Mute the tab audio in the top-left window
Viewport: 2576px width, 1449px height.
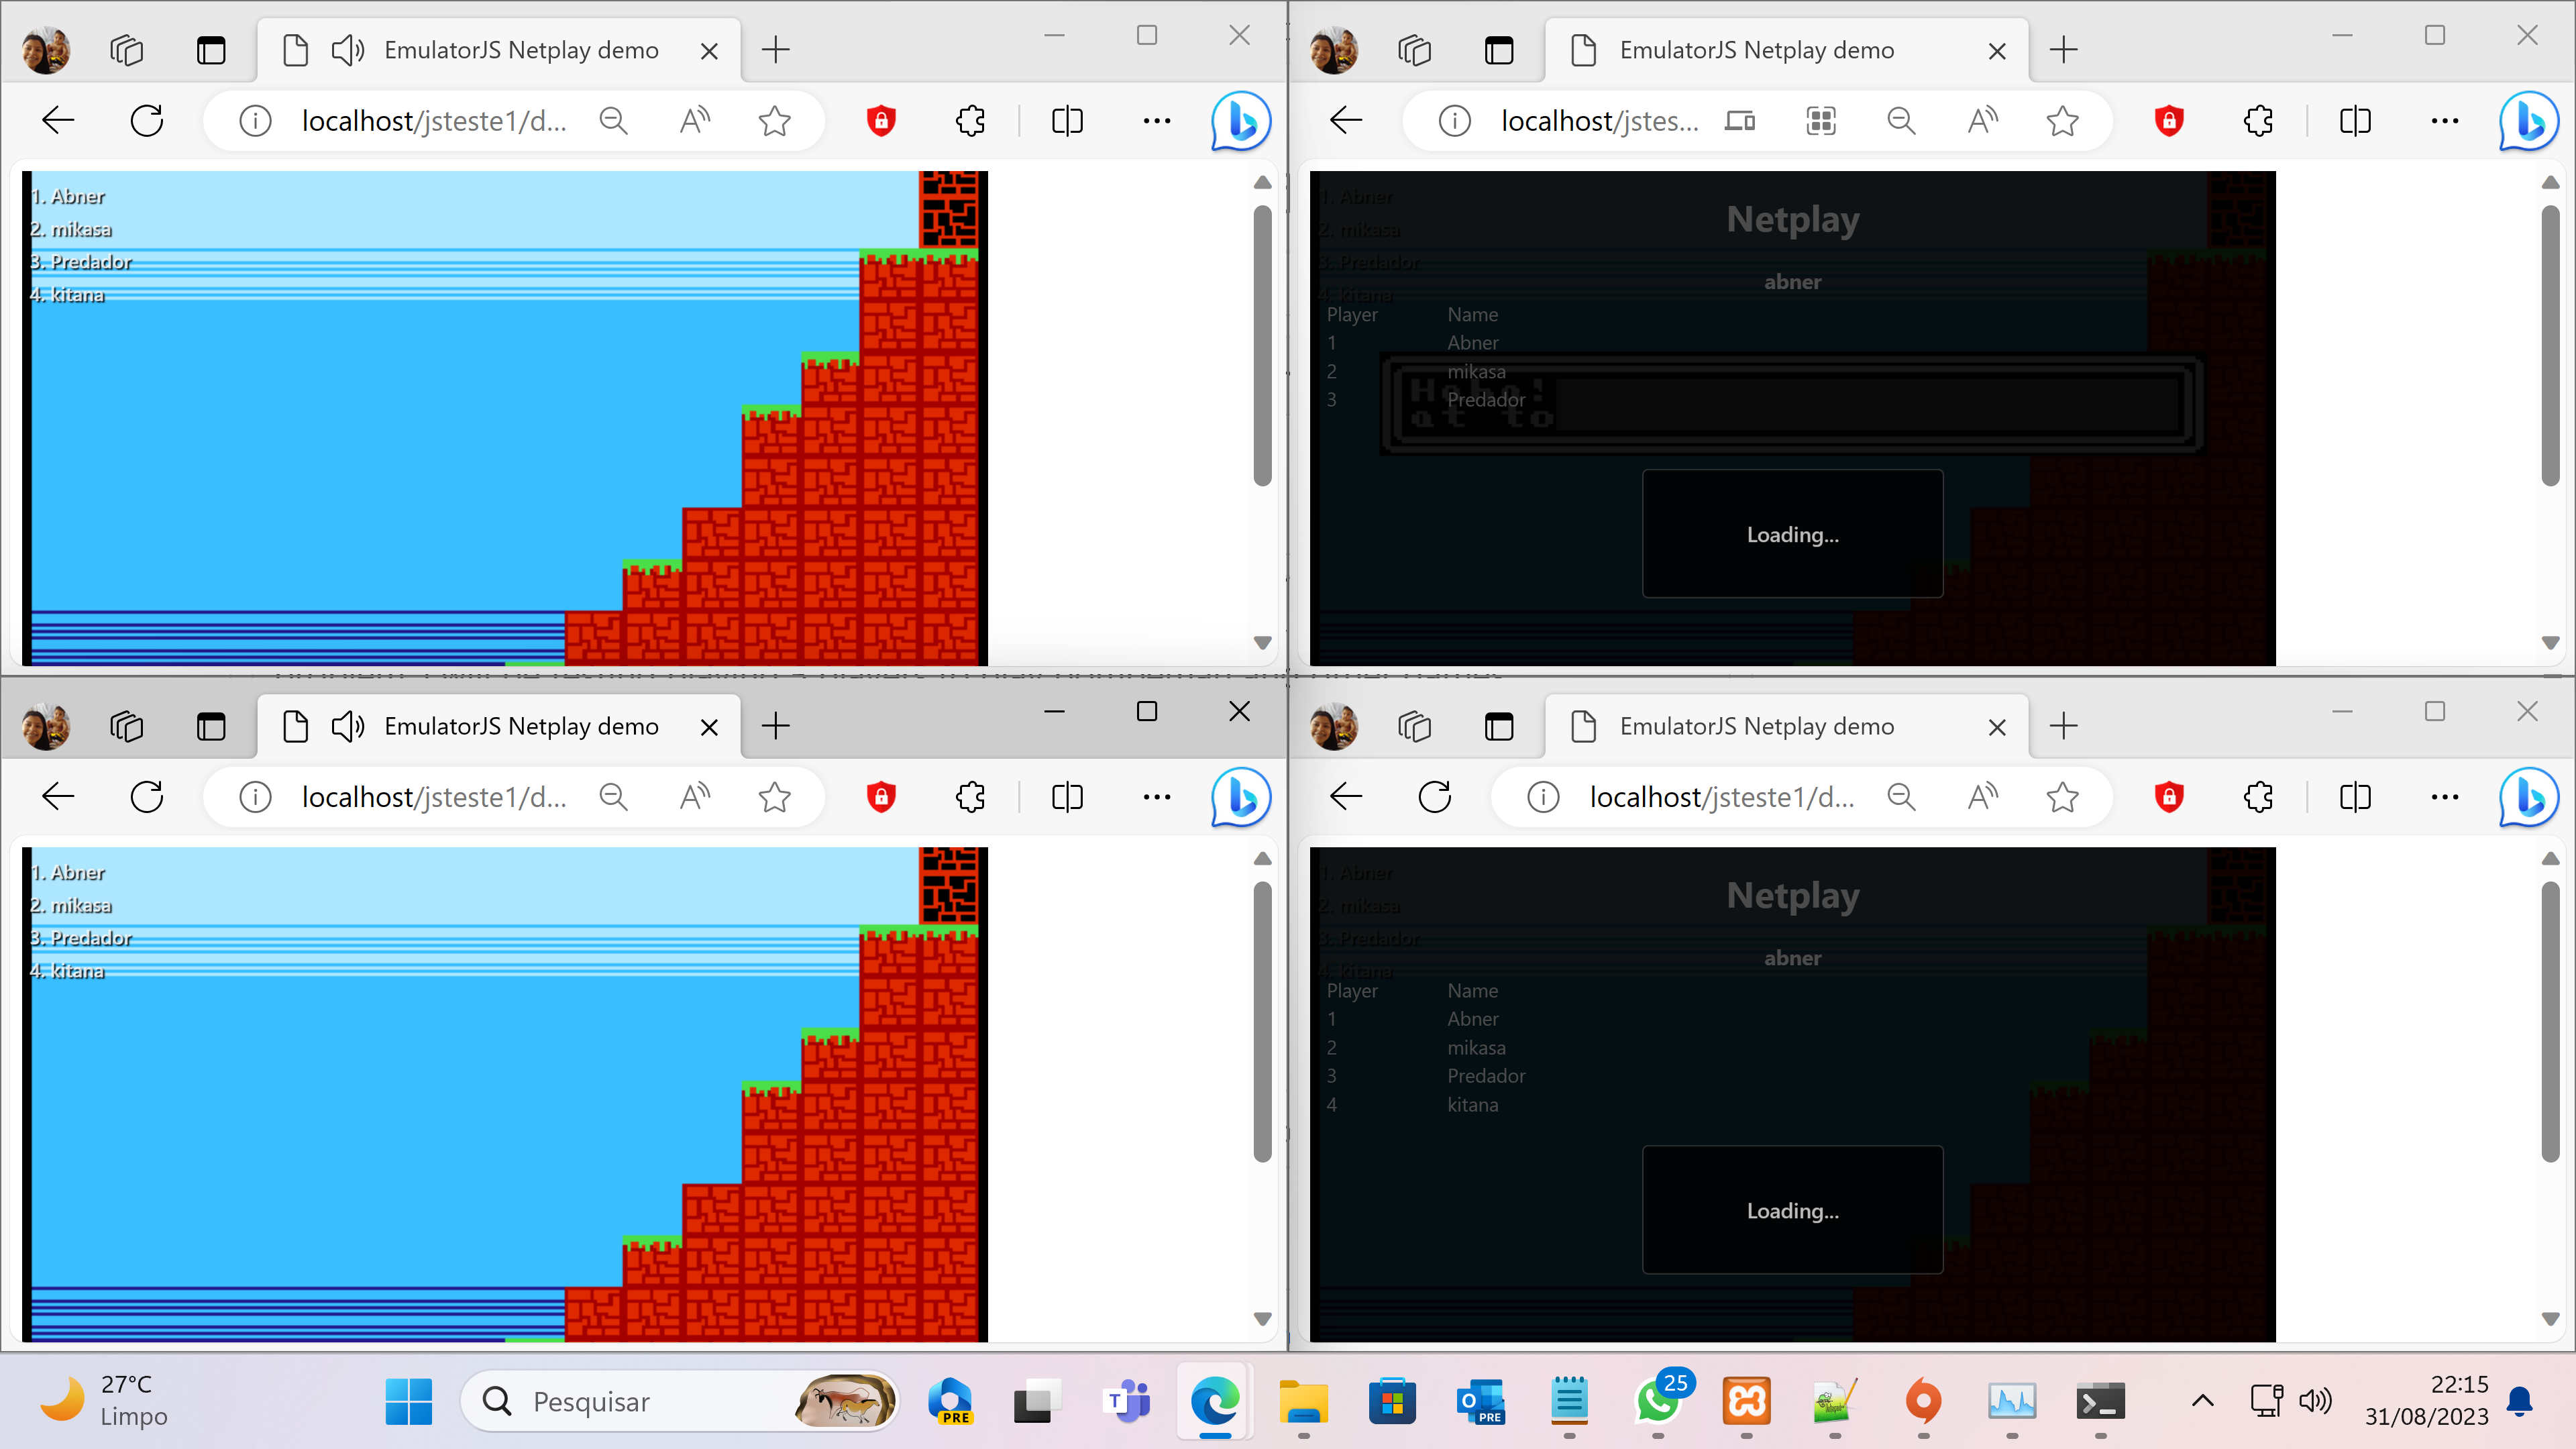pyautogui.click(x=347, y=49)
